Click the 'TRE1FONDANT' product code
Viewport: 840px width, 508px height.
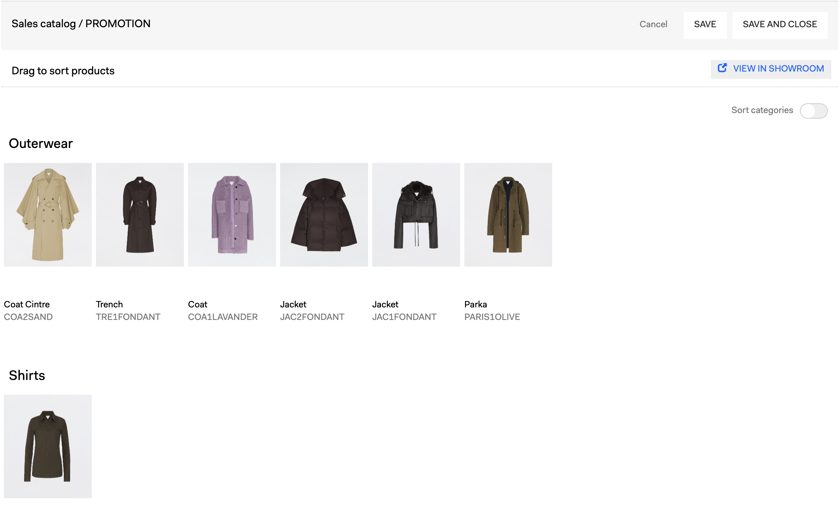coord(128,317)
